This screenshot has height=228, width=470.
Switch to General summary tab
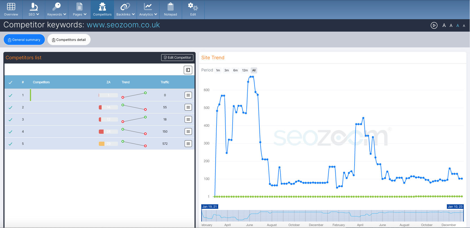[x=24, y=40]
